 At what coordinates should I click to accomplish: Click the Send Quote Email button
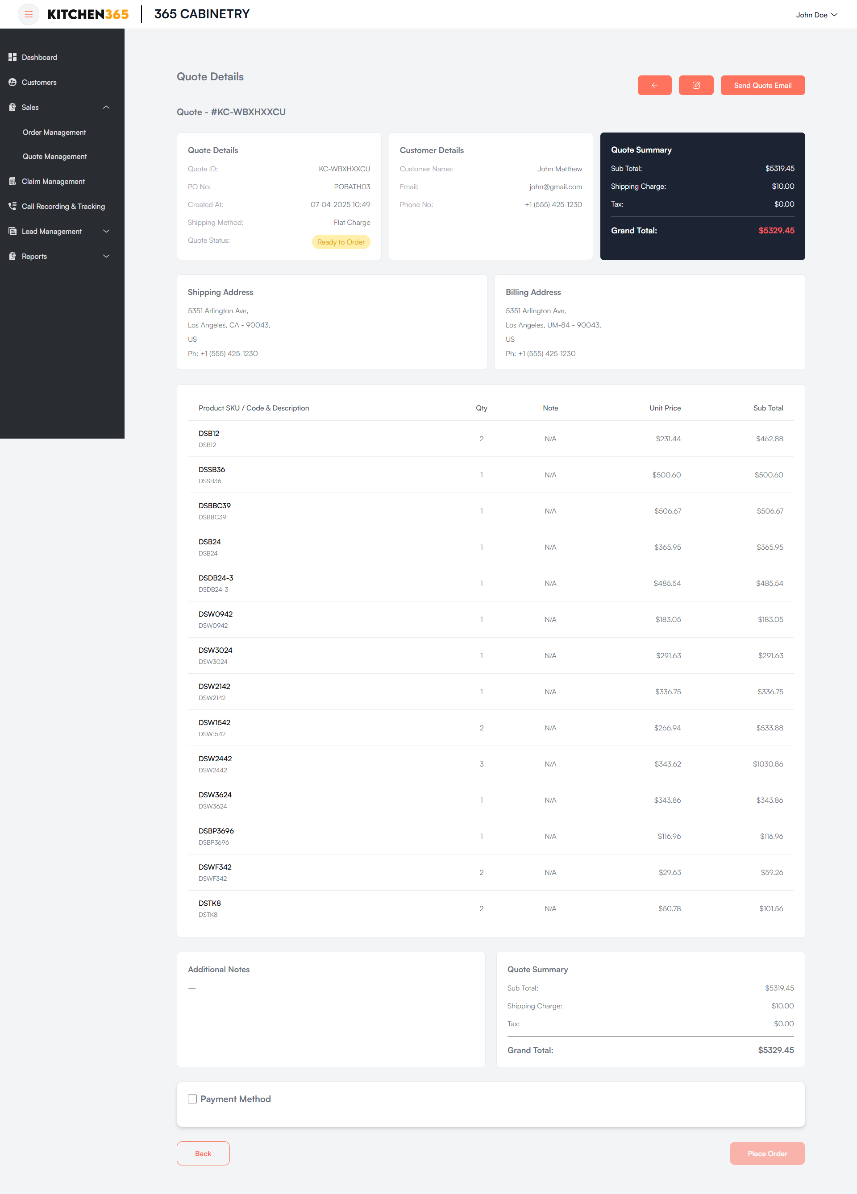point(762,85)
